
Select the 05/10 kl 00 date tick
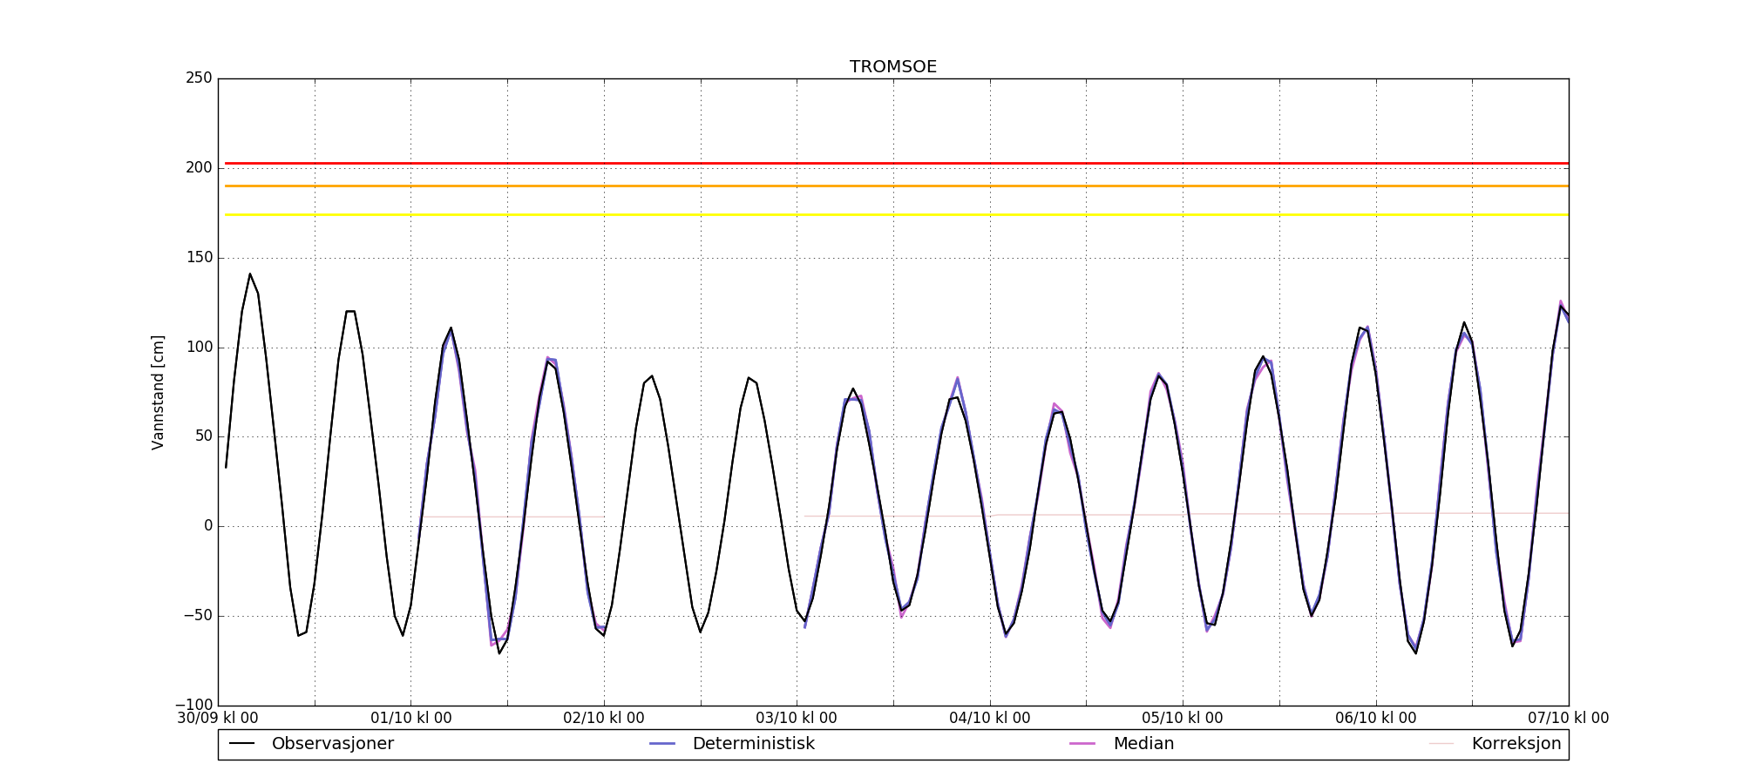click(1183, 719)
